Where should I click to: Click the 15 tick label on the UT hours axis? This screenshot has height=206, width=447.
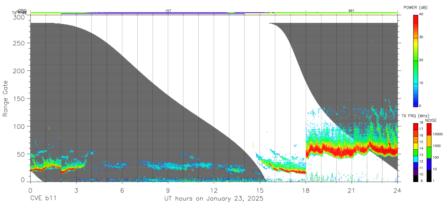point(260,190)
